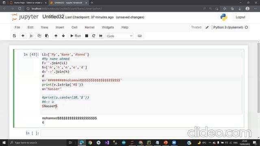This screenshot has width=260, height=146.
Task: Restart kernel and run all with fast-forward icon
Action: (x=101, y=36)
